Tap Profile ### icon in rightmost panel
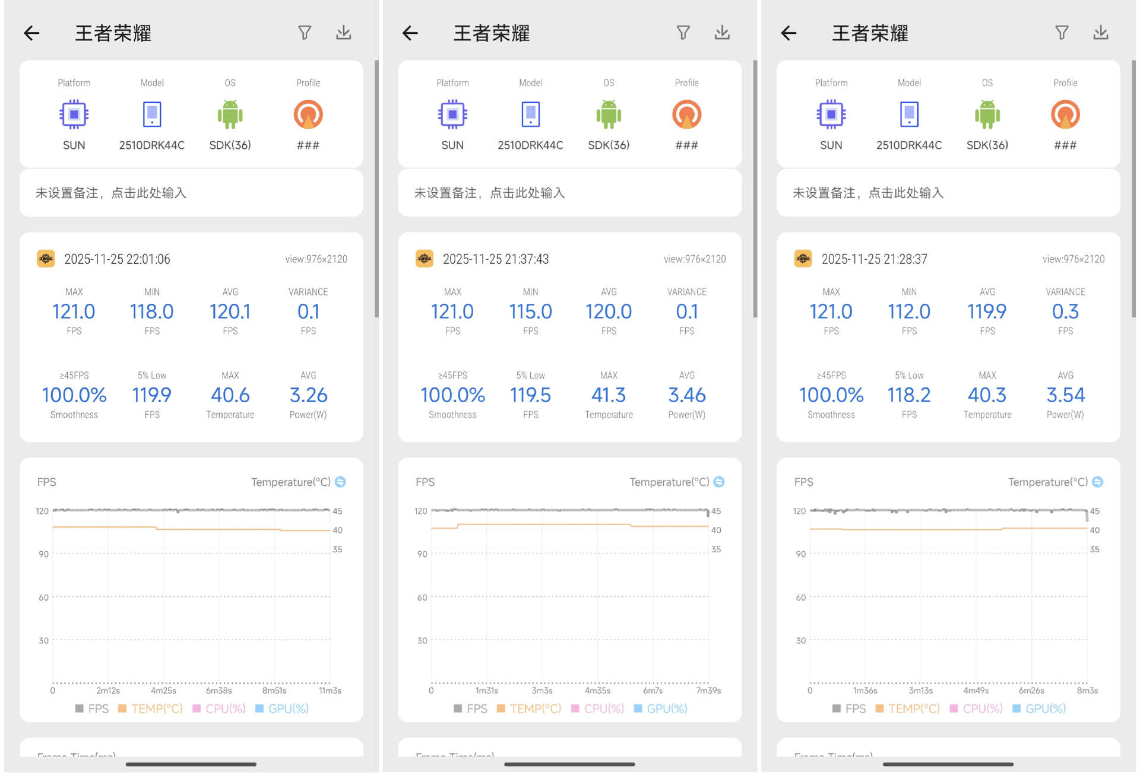1140x776 pixels. point(1065,115)
